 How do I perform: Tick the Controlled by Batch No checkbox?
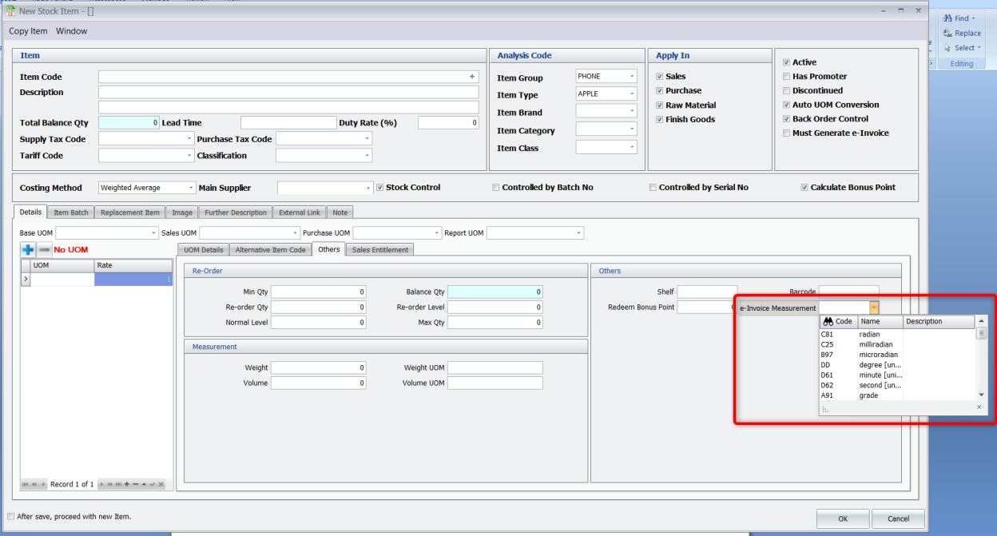point(496,188)
